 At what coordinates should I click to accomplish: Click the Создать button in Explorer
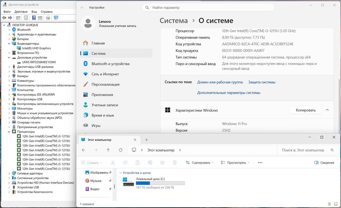(91, 163)
